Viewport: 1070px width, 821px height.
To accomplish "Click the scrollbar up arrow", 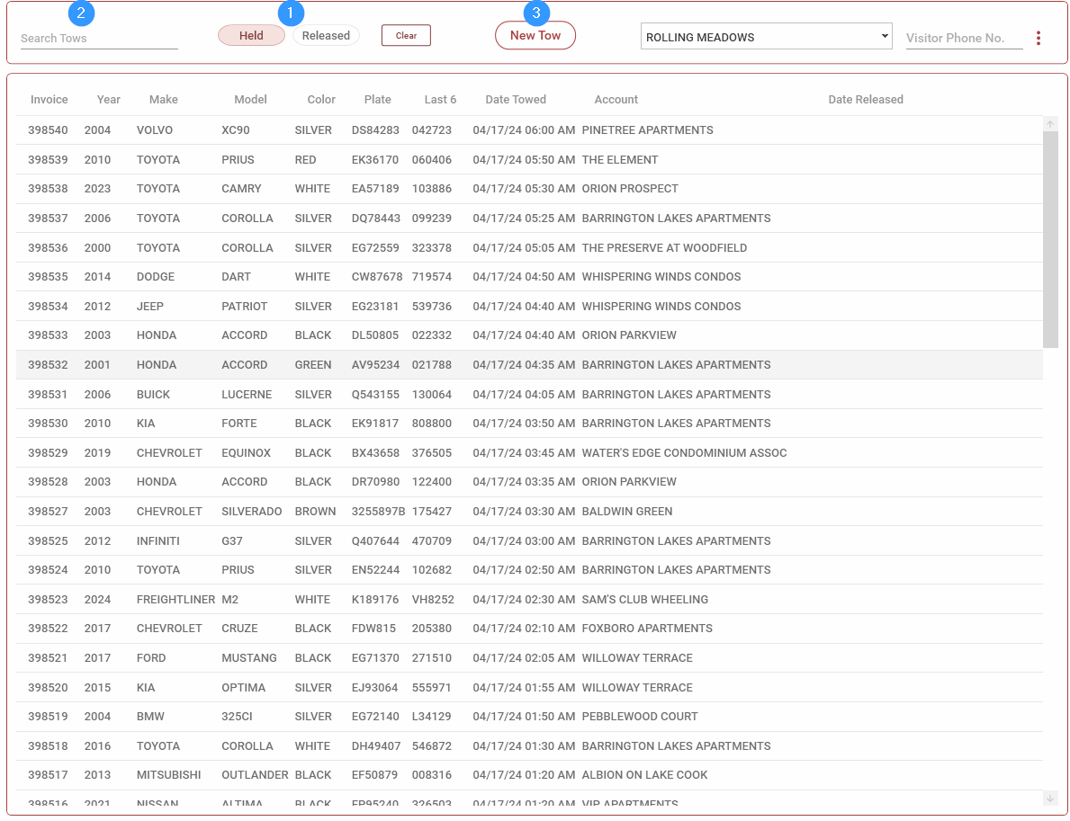I will click(1050, 123).
